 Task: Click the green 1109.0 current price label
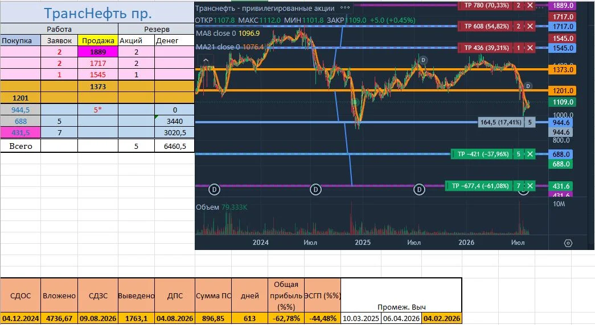click(563, 102)
